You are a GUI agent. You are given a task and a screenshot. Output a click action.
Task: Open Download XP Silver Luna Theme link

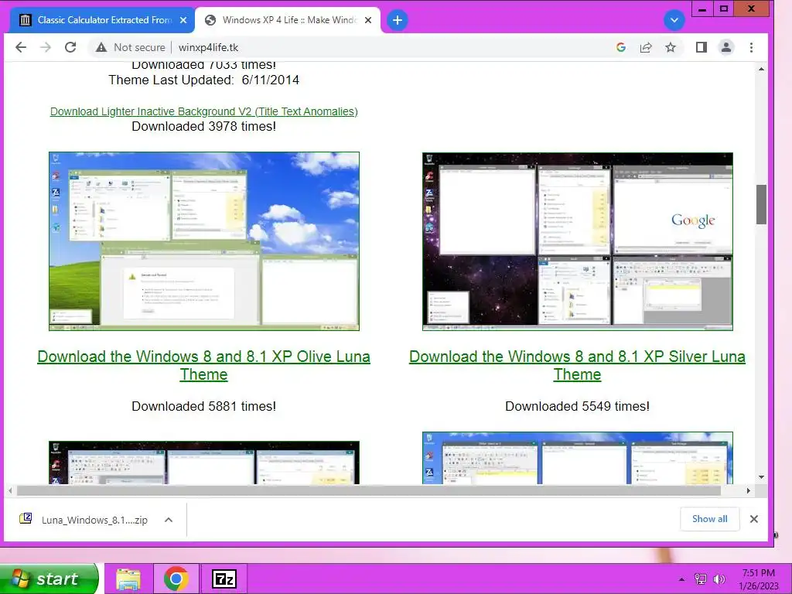point(577,365)
